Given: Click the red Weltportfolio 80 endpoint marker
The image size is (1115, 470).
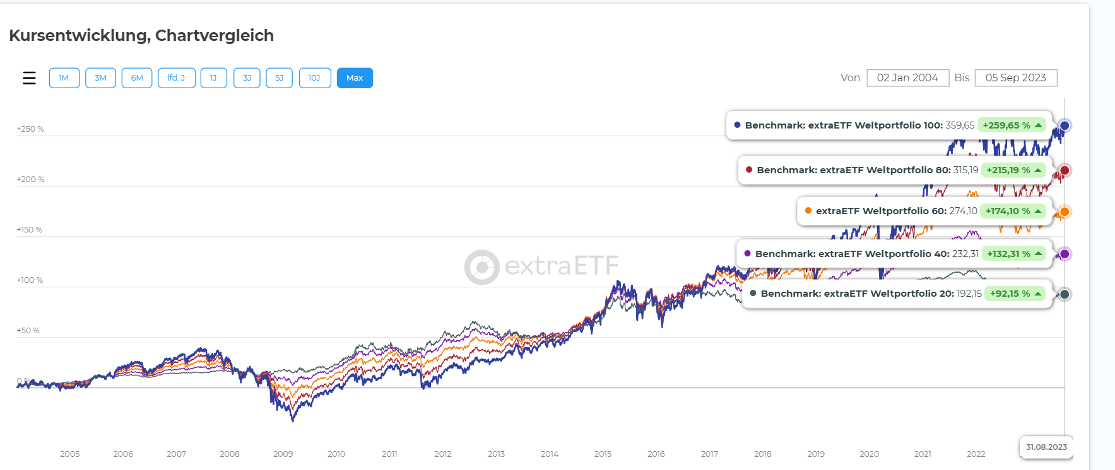Looking at the screenshot, I should click(x=1065, y=170).
